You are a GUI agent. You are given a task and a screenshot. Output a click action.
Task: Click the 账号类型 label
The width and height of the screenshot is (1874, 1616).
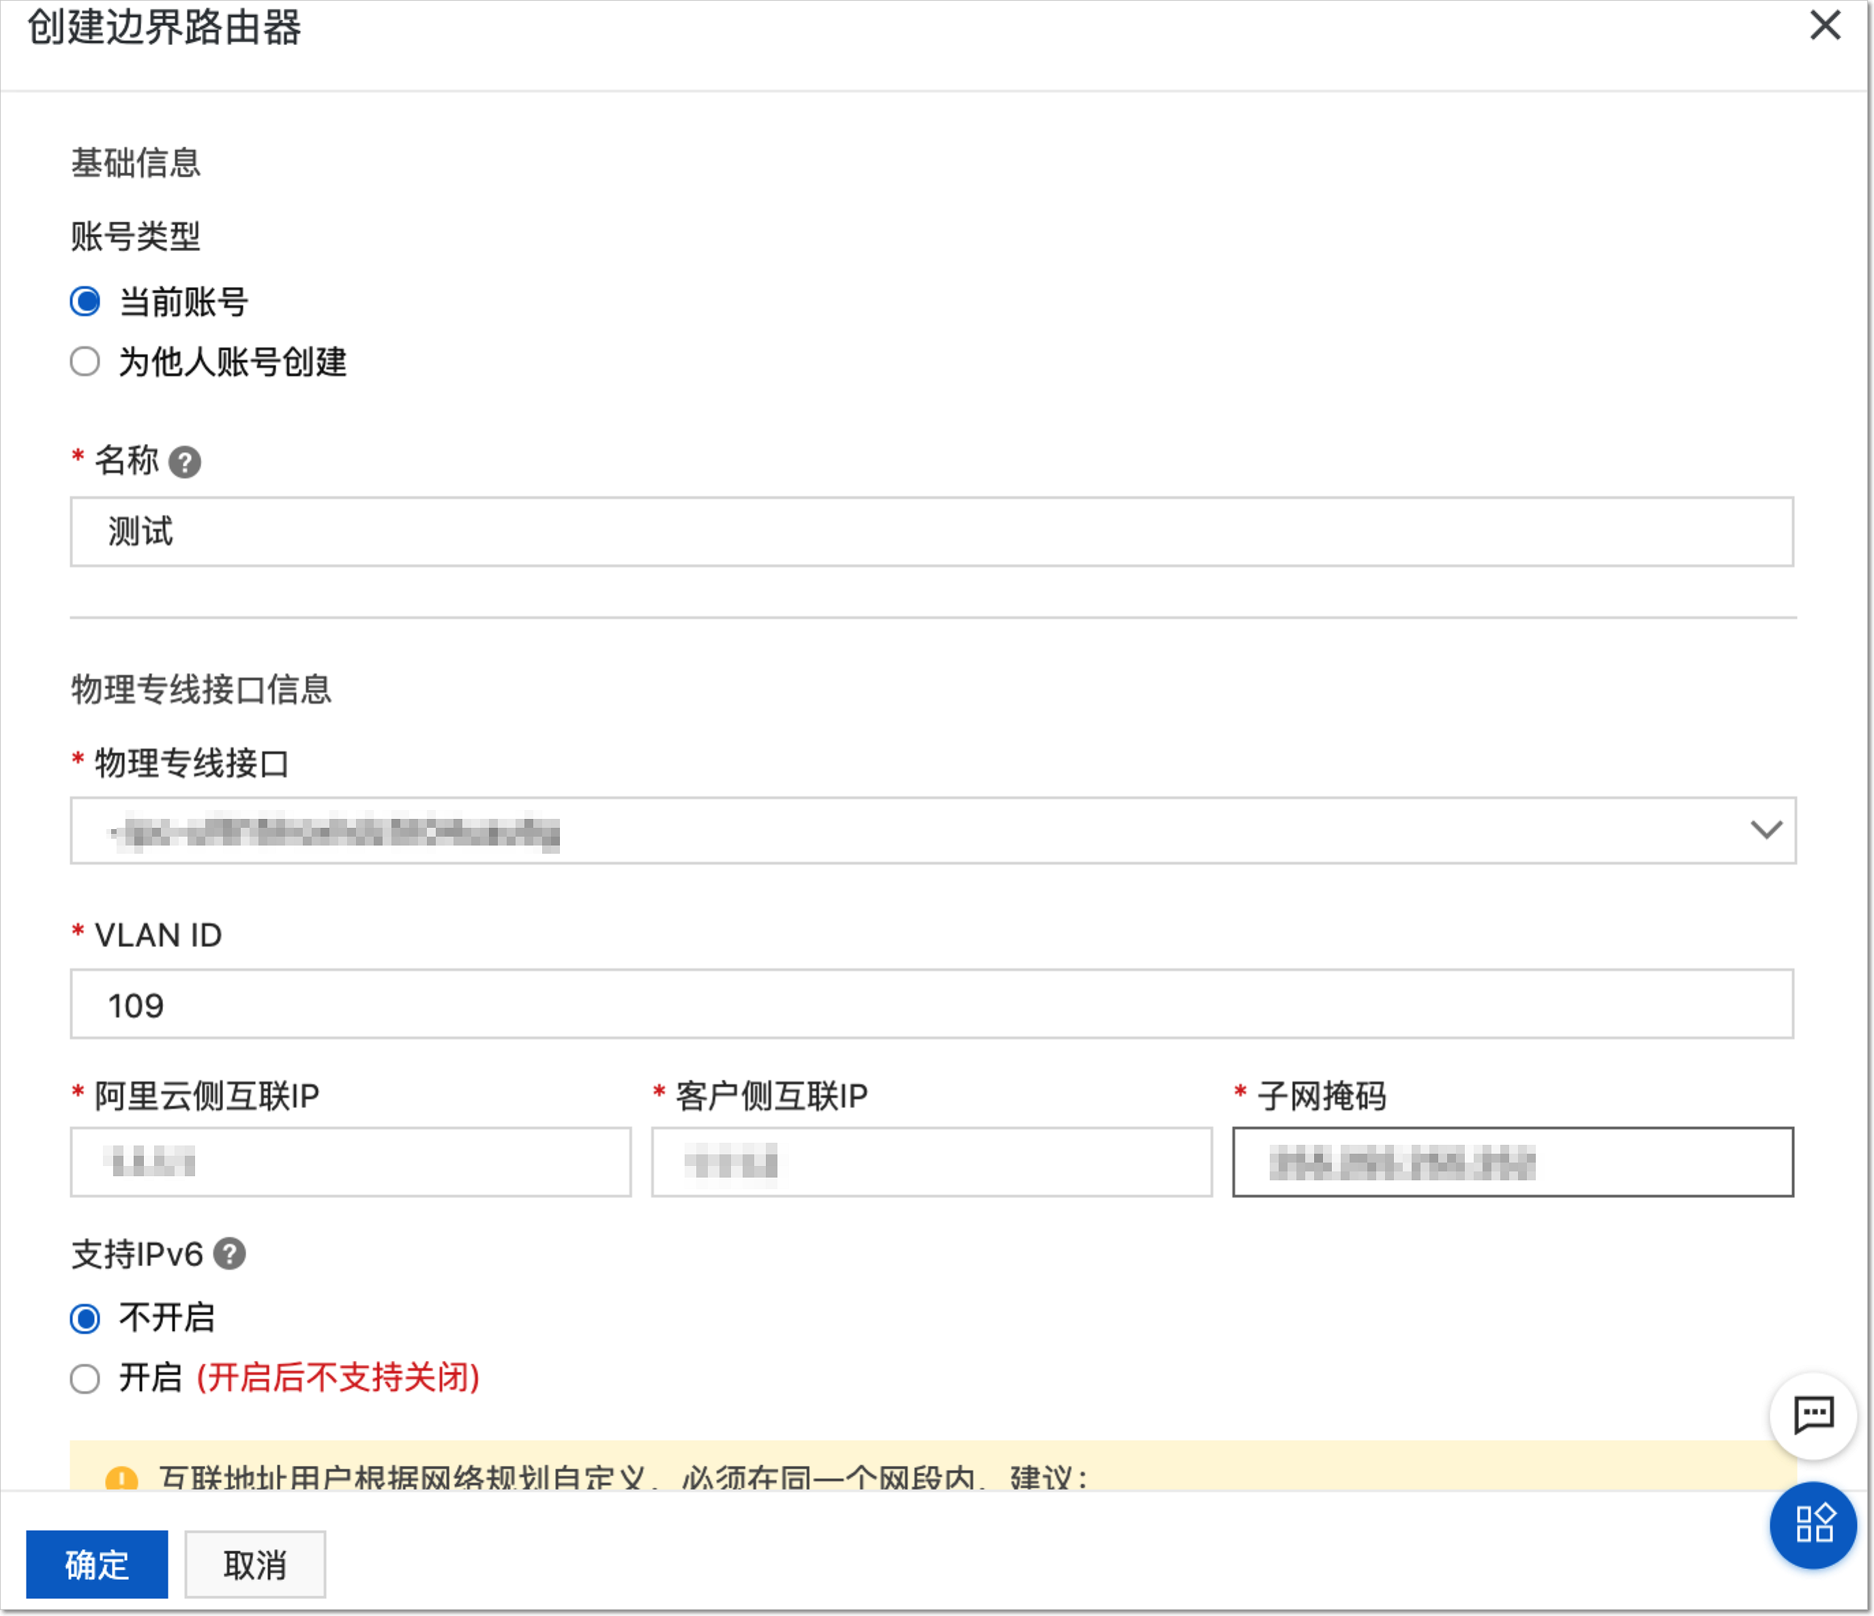[x=136, y=236]
